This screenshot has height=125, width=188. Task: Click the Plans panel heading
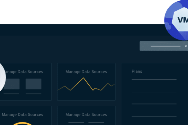(x=137, y=71)
